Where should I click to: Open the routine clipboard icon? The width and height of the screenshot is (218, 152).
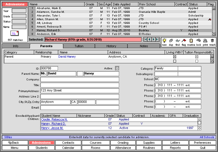click(191, 41)
